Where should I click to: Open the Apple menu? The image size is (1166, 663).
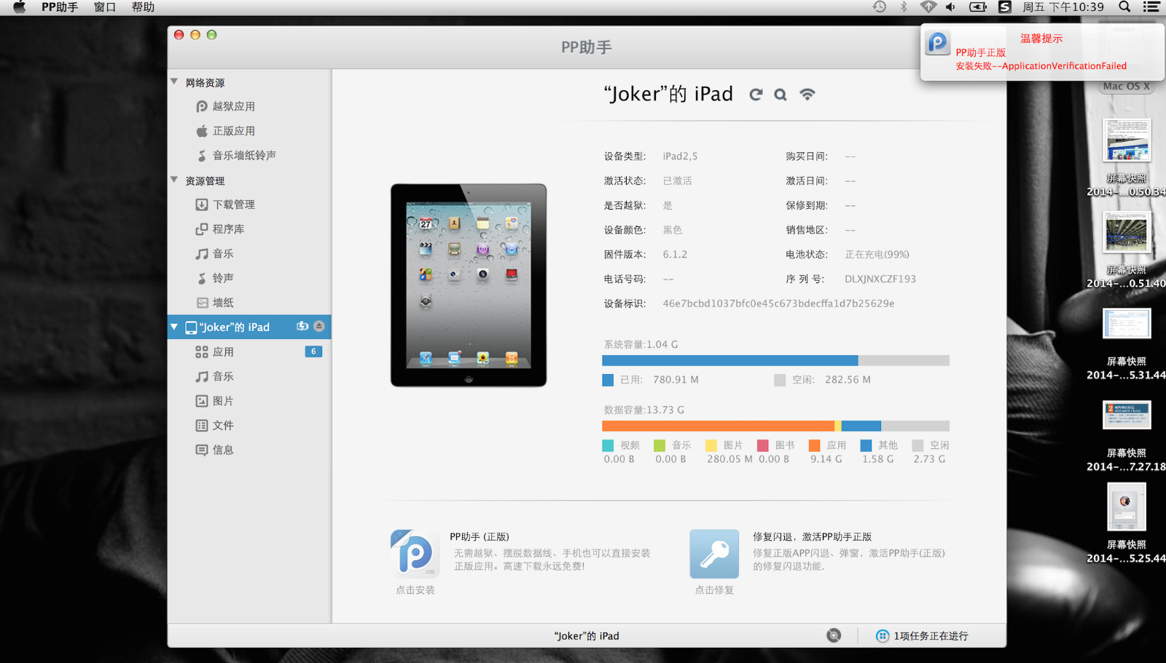pos(20,7)
